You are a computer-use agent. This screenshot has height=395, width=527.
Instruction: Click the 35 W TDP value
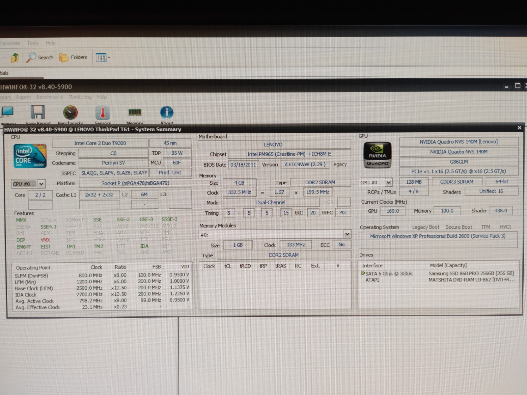(x=177, y=153)
